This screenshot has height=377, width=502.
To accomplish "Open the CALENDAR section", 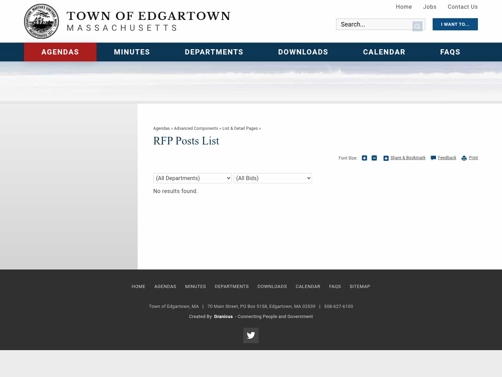I will tap(384, 52).
